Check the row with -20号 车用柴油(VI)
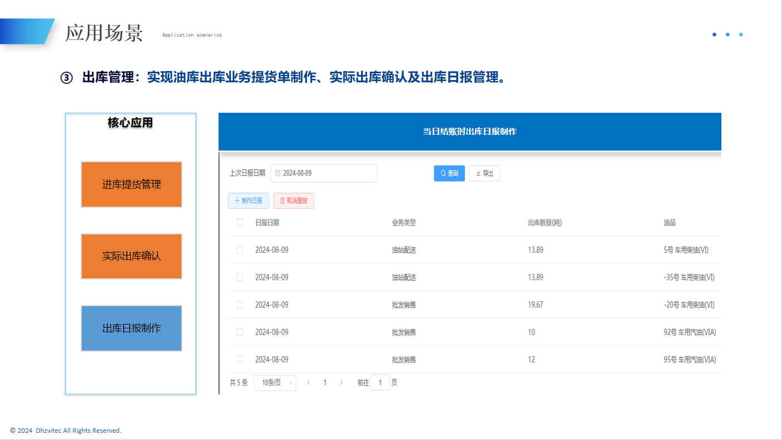 click(x=240, y=304)
